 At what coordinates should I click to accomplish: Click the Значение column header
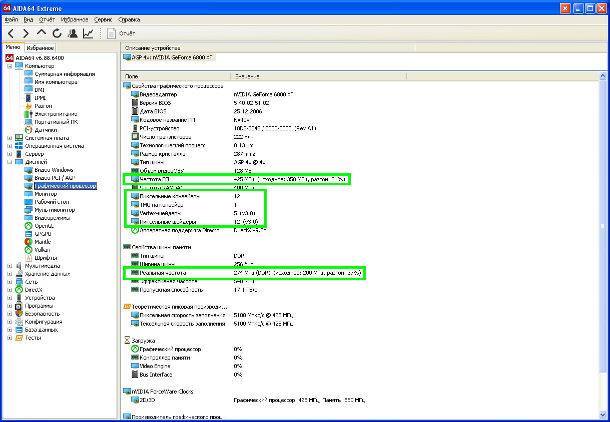318,76
